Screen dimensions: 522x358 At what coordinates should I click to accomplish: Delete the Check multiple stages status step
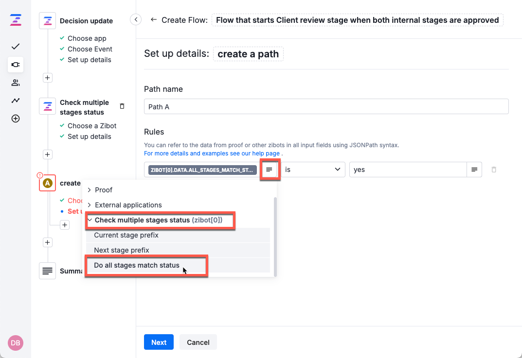click(x=122, y=106)
